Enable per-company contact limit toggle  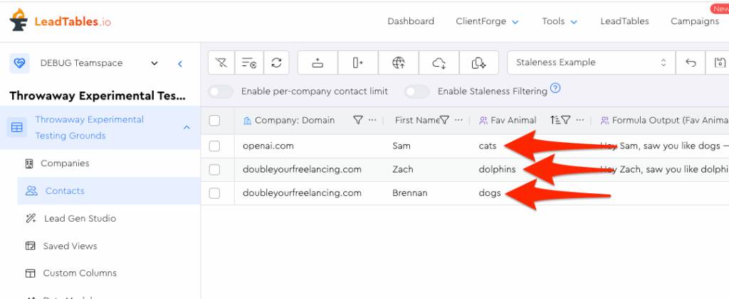221,92
